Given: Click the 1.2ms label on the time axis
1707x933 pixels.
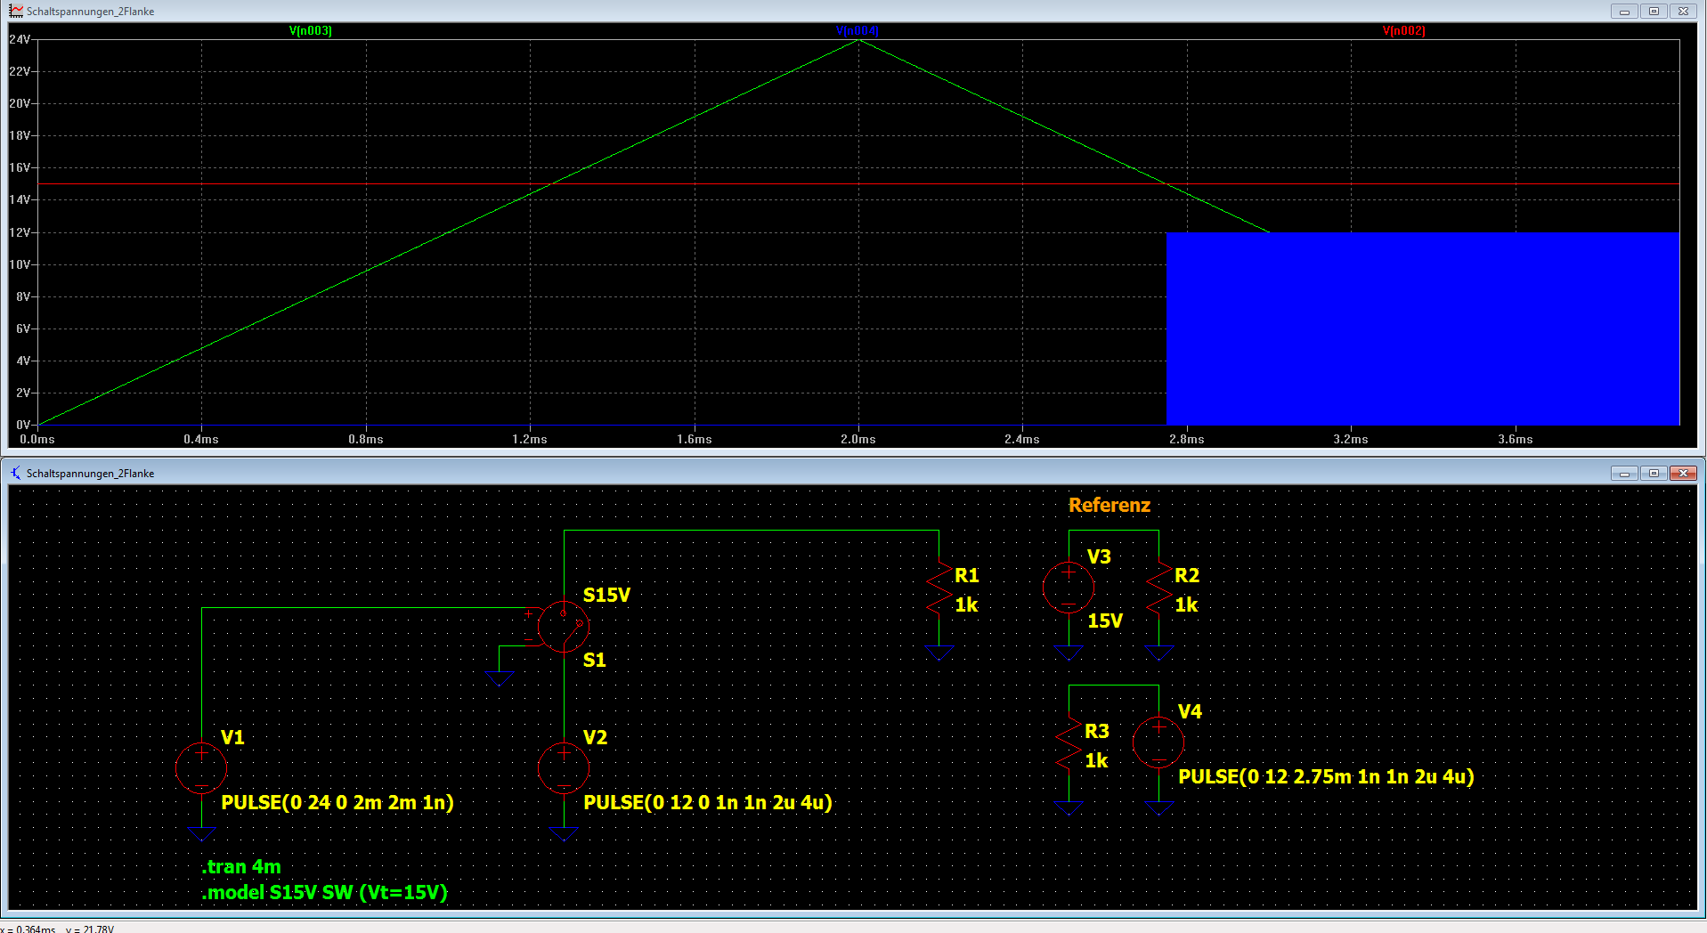Looking at the screenshot, I should pos(530,439).
